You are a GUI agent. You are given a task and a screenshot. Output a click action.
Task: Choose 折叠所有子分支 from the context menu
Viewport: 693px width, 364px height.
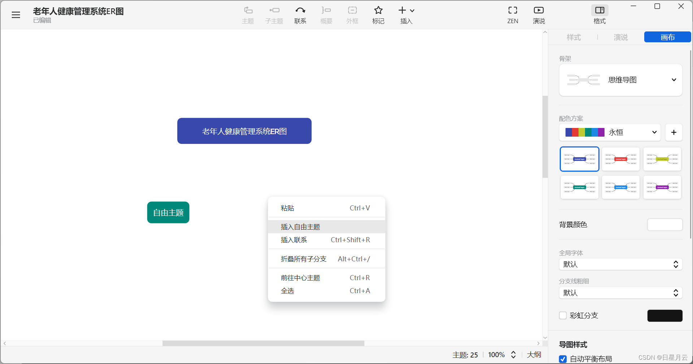coord(326,259)
